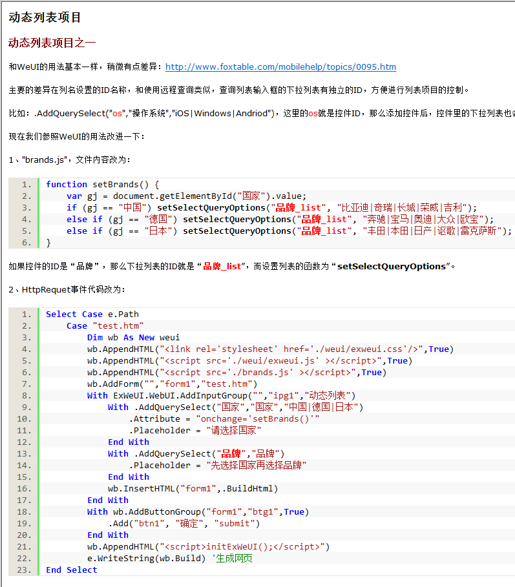This screenshot has height=587, width=515.
Task: Click line number 6. in first code block
Action: pos(26,243)
